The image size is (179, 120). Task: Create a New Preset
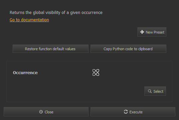pyautogui.click(x=152, y=32)
